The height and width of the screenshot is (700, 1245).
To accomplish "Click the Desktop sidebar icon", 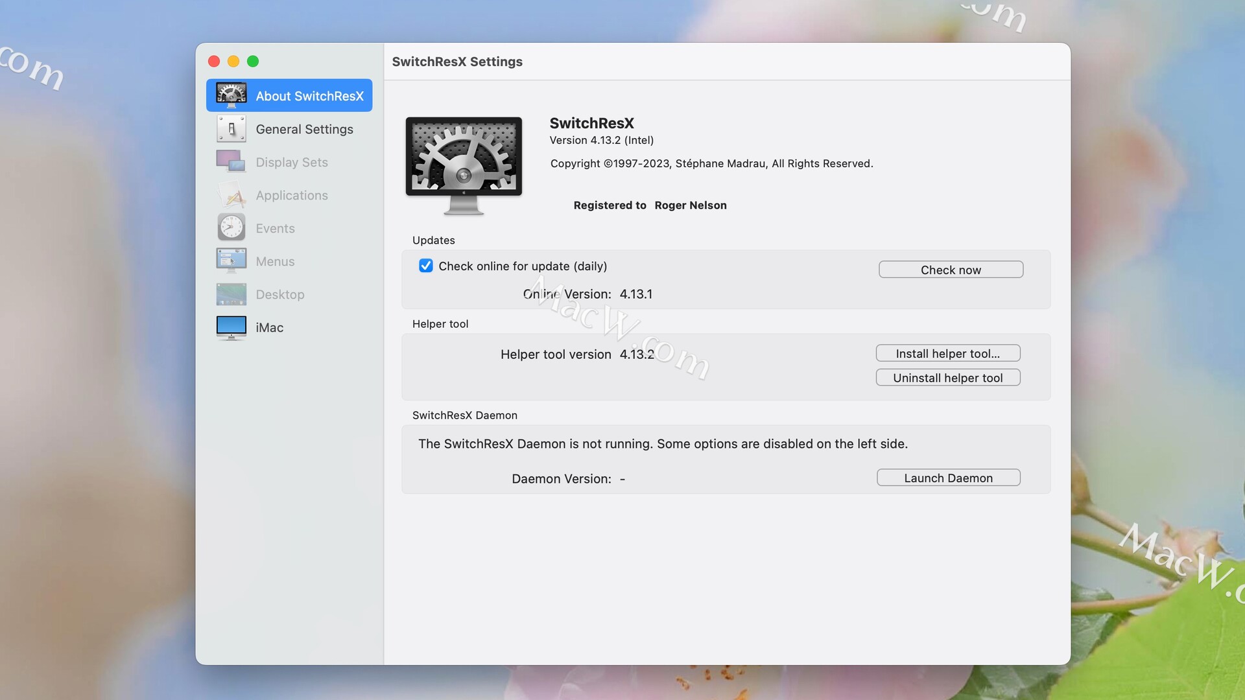I will tap(231, 294).
